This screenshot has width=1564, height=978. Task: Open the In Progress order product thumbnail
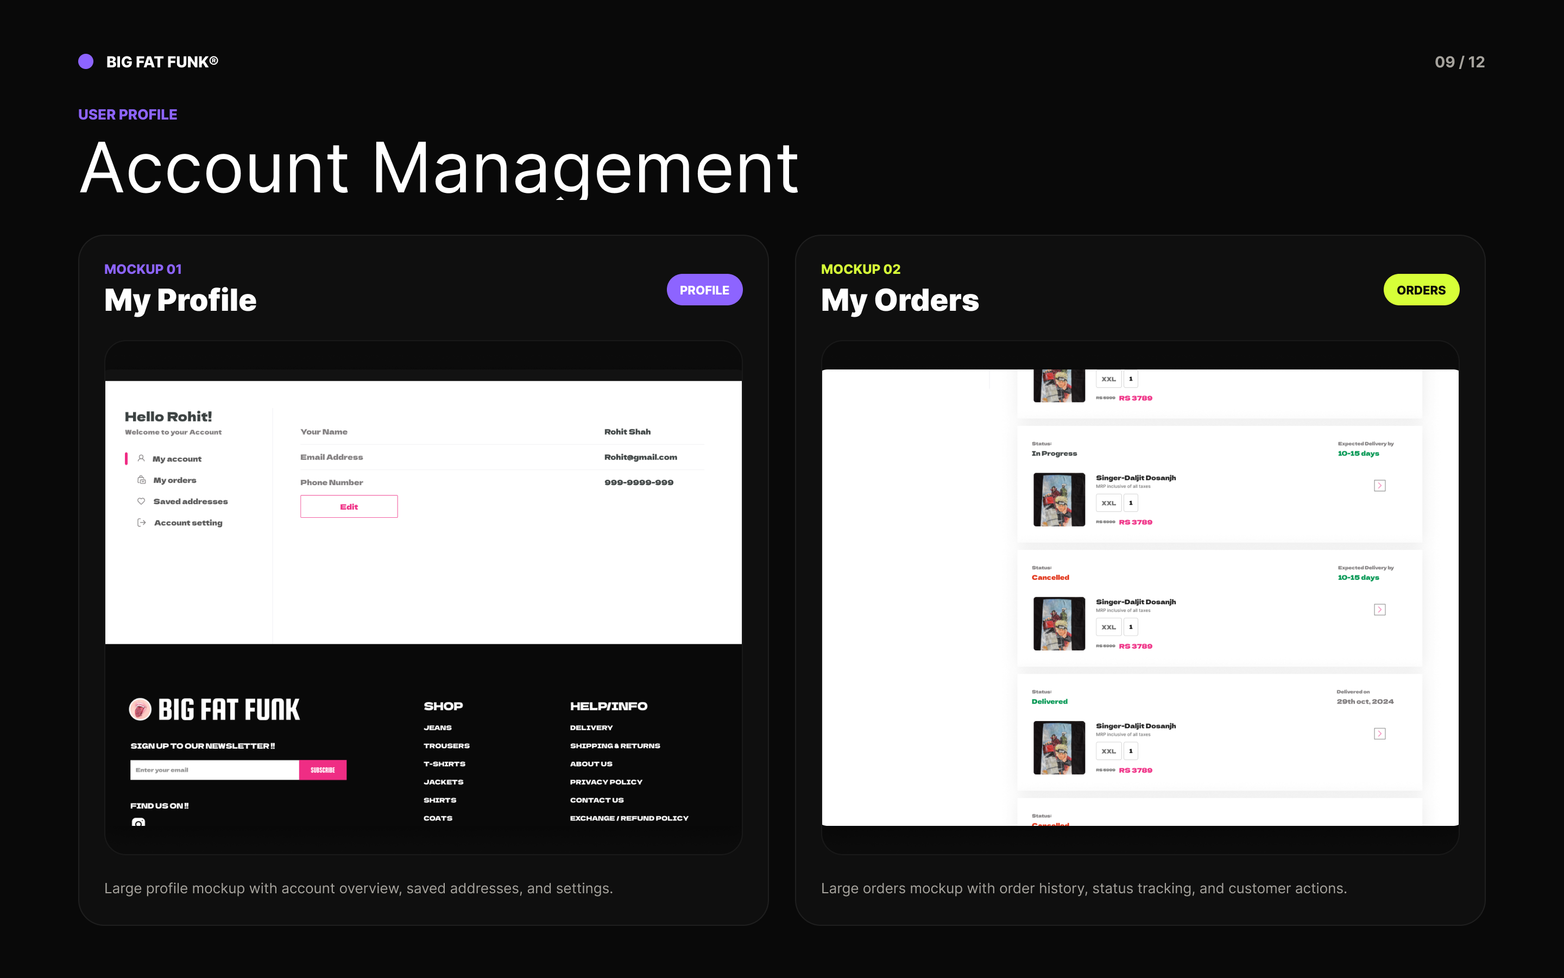1060,499
